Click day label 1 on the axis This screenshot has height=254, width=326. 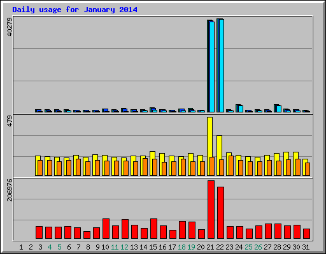coord(21,247)
